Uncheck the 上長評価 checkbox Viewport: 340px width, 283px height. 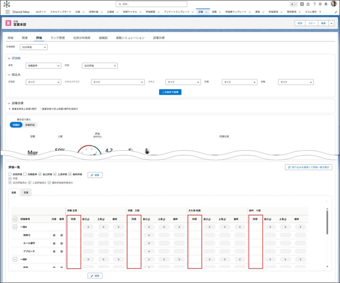click(x=55, y=174)
